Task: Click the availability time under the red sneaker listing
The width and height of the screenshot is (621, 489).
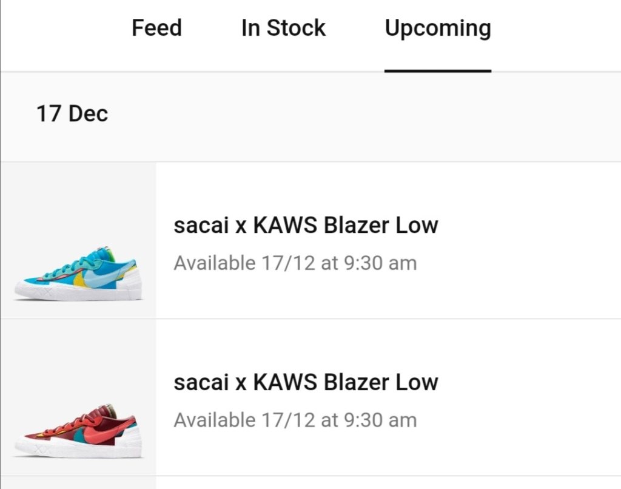Action: (295, 420)
